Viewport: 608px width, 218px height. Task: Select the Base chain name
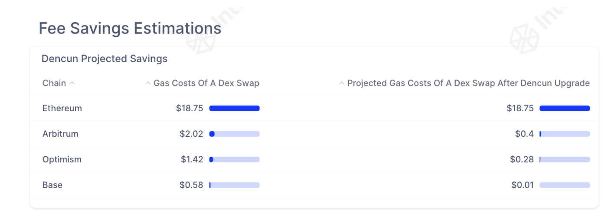tap(52, 185)
